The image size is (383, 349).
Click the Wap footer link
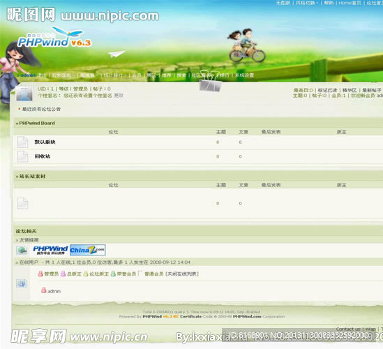pyautogui.click(x=370, y=329)
